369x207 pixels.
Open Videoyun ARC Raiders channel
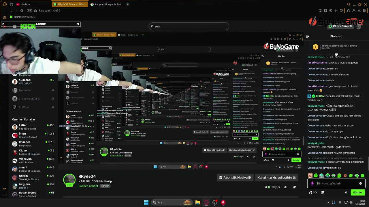click(33, 160)
